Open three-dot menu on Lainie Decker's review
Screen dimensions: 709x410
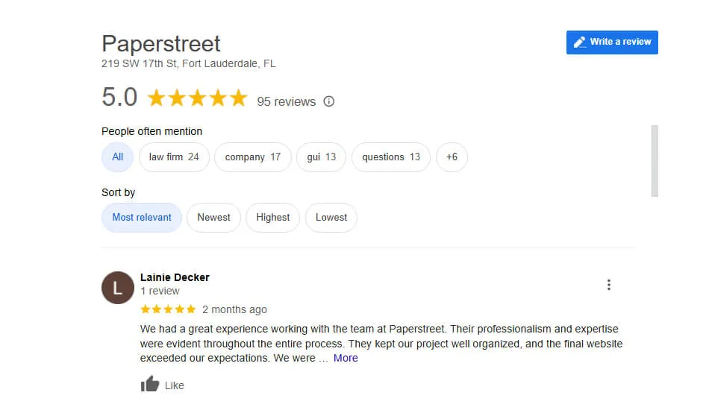click(x=609, y=285)
